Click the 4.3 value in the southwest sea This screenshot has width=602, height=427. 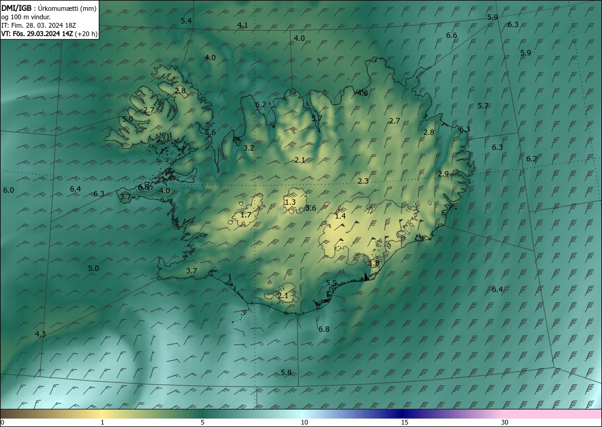40,334
